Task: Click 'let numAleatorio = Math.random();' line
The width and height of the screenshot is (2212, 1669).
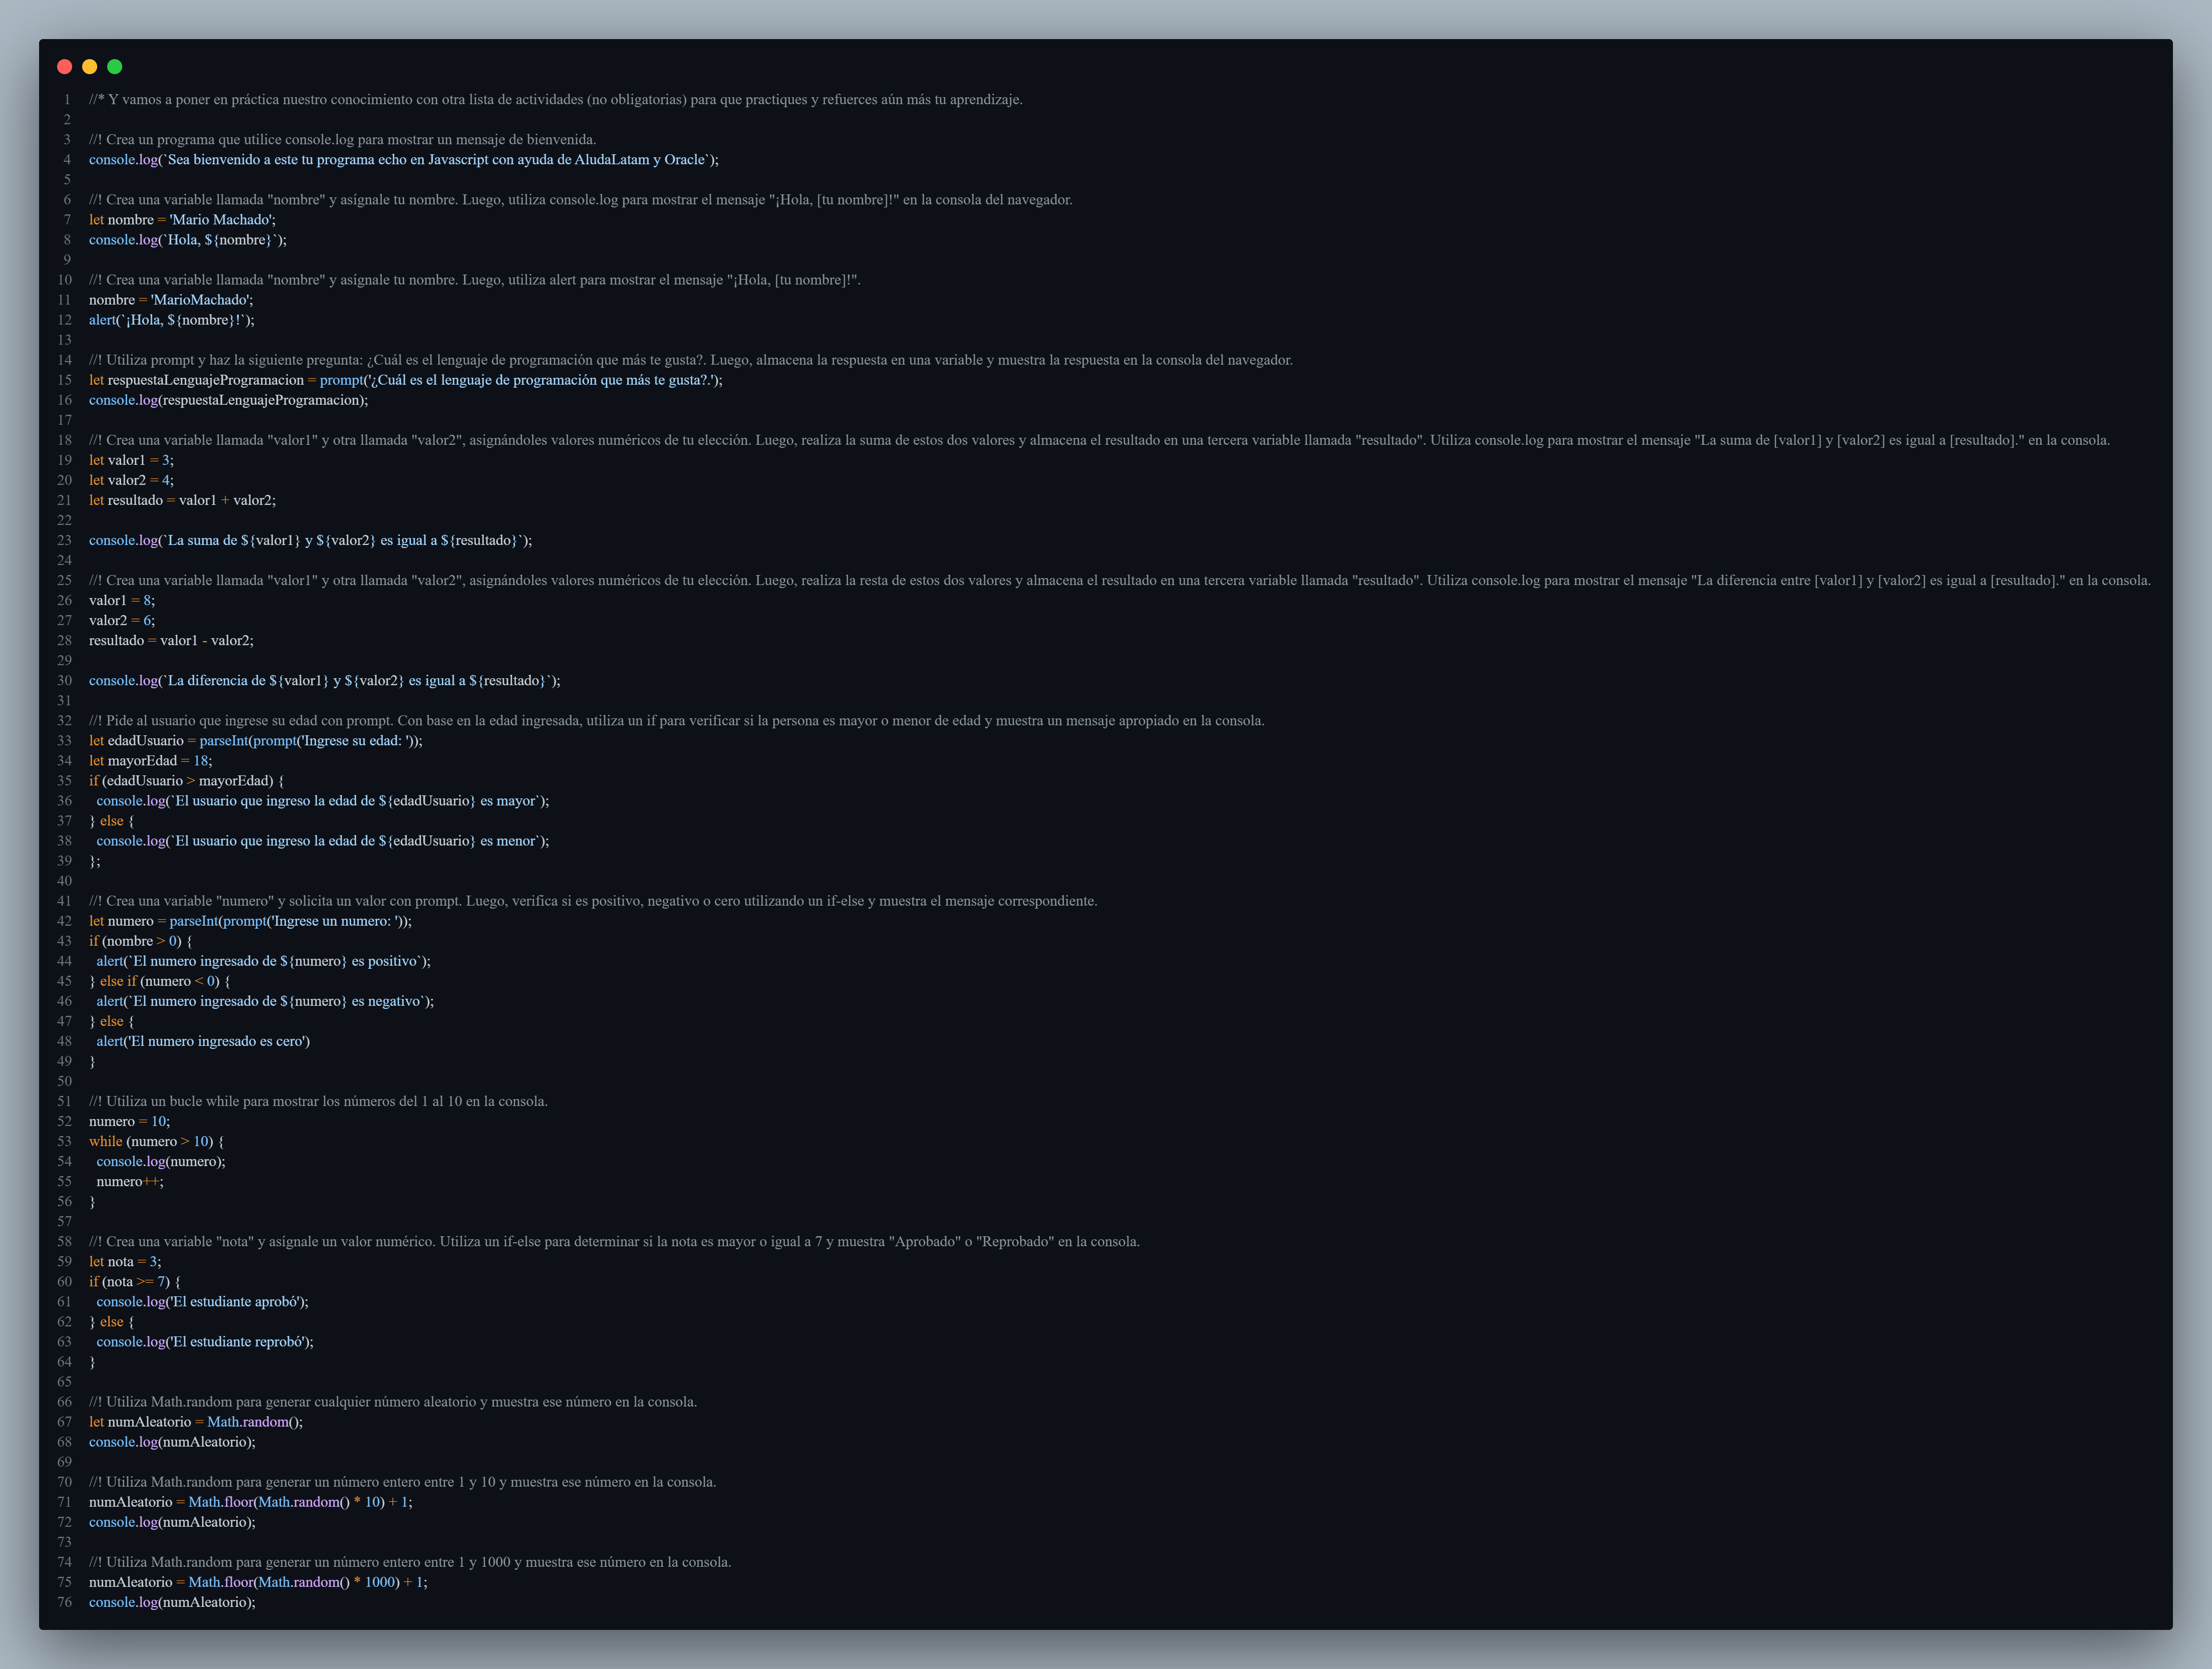Action: coord(196,1422)
